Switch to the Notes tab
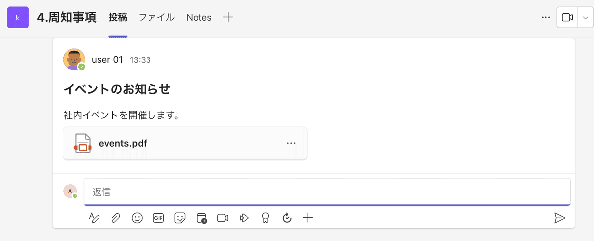594x241 pixels. [x=199, y=18]
